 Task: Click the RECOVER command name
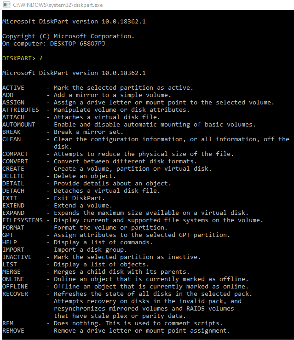(x=15, y=294)
